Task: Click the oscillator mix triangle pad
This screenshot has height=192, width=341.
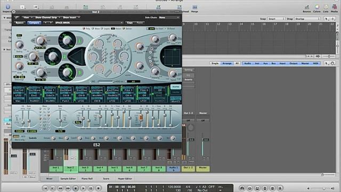Action: (x=76, y=57)
